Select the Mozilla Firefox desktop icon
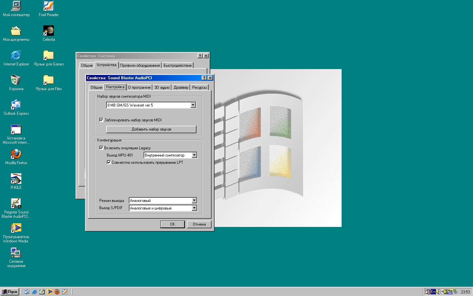 16,157
